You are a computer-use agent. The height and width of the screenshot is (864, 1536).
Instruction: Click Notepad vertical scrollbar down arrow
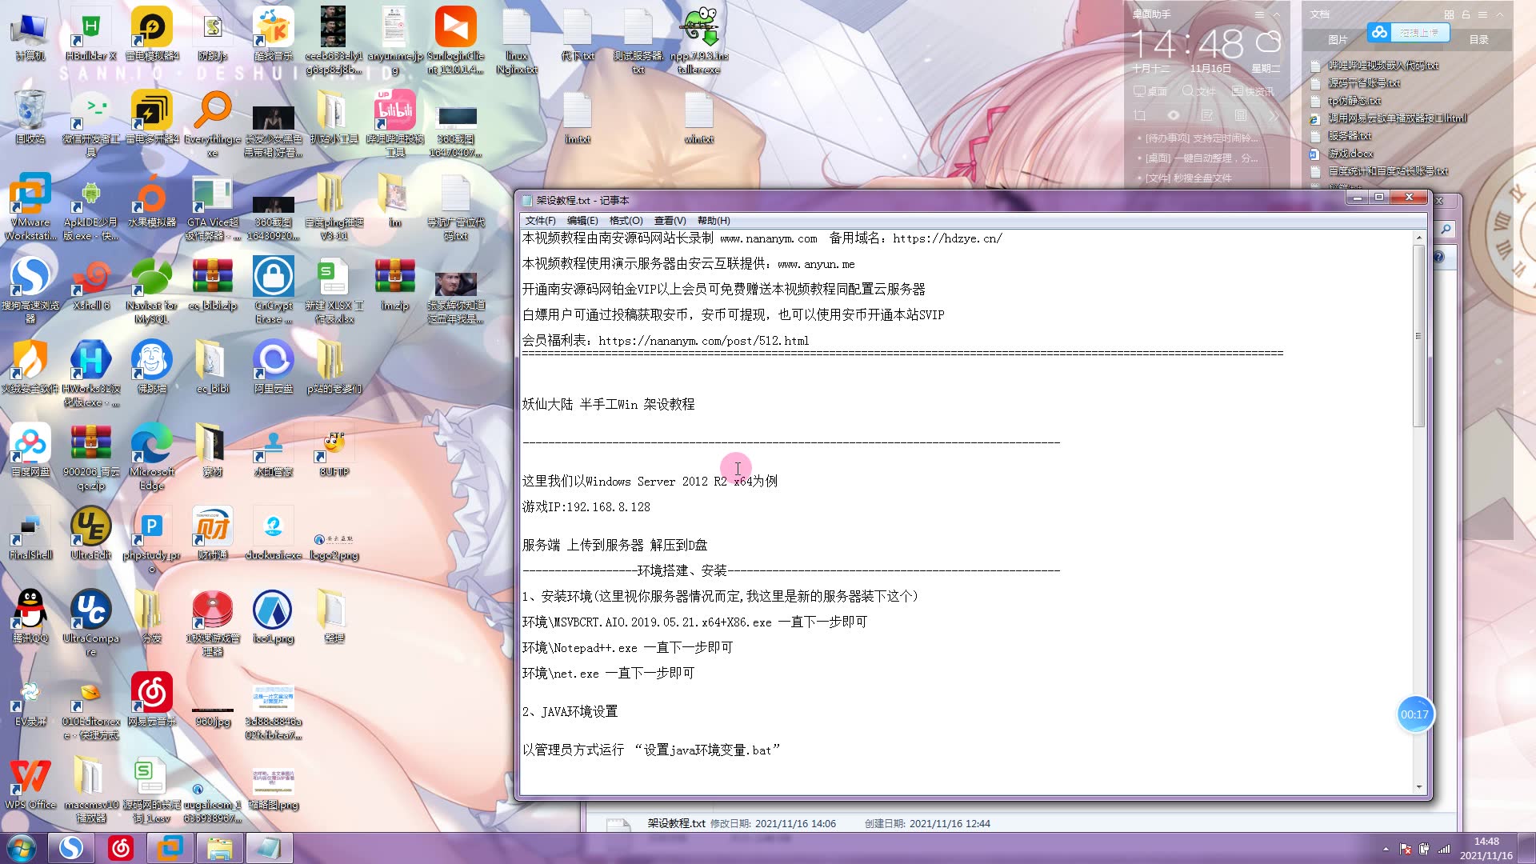click(1419, 786)
